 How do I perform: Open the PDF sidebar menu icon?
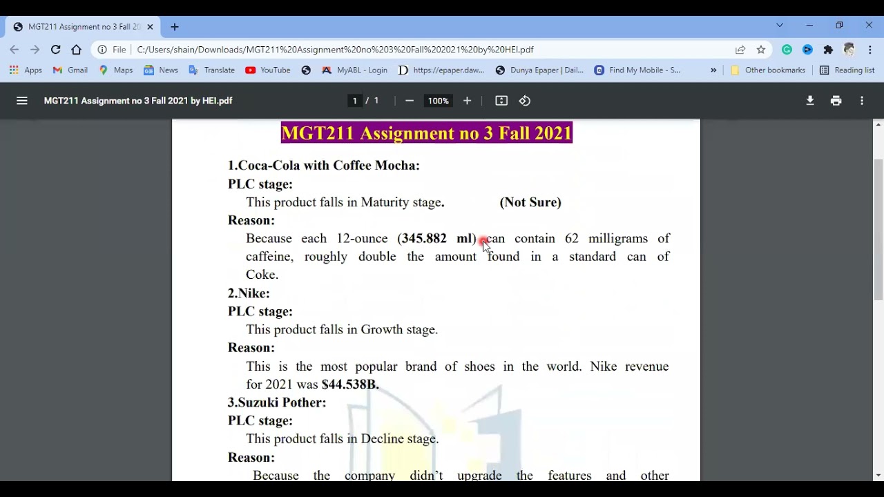(x=22, y=101)
